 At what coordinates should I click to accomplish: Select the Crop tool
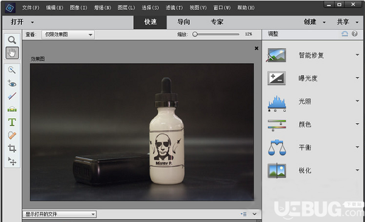click(12, 148)
